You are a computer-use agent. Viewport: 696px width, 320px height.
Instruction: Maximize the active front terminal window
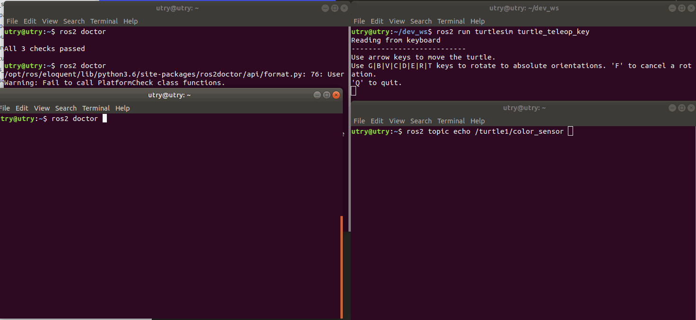(327, 95)
